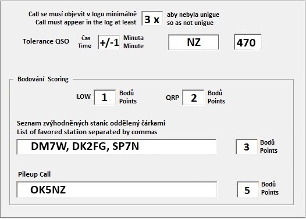Click 'Bodů Points' label beside LOW field
The width and height of the screenshot is (306, 219).
tap(128, 97)
